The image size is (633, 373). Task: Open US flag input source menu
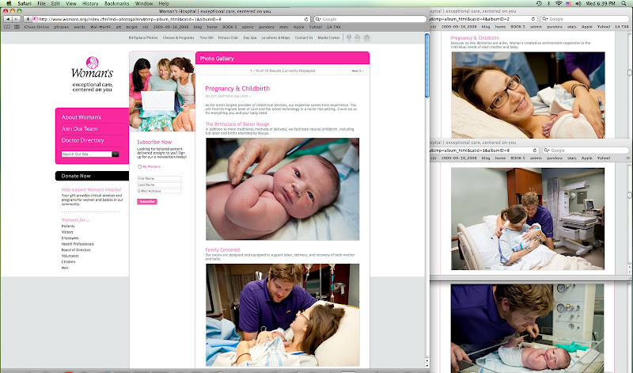(x=568, y=3)
